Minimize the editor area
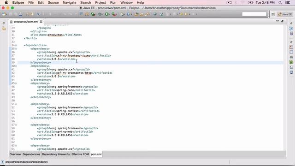 click(x=277, y=21)
